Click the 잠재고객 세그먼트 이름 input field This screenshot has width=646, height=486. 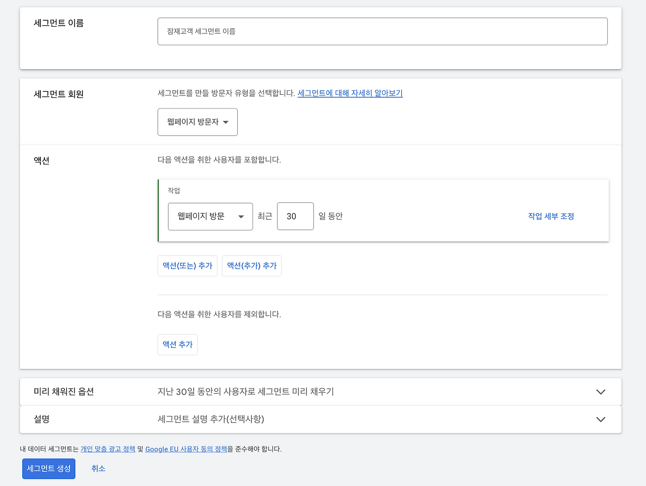click(383, 31)
